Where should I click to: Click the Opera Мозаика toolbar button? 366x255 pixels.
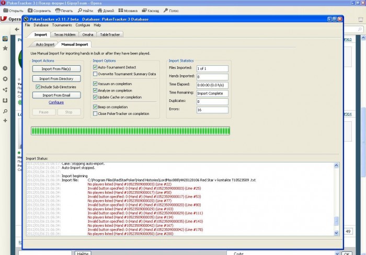(x=128, y=10)
